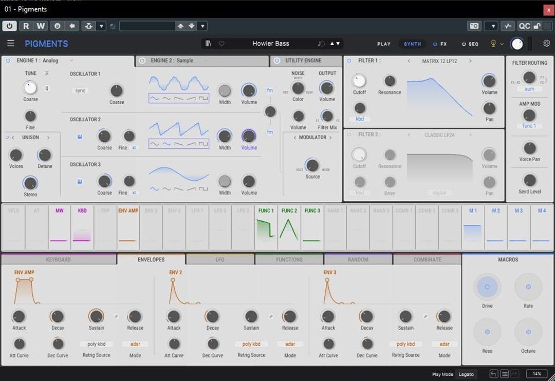The height and width of the screenshot is (381, 555).
Task: Switch to the COMBINATE tab
Action: [427, 259]
